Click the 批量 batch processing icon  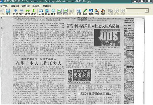111,12
